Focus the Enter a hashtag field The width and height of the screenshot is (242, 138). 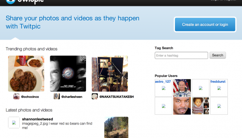pyautogui.click(x=181, y=56)
